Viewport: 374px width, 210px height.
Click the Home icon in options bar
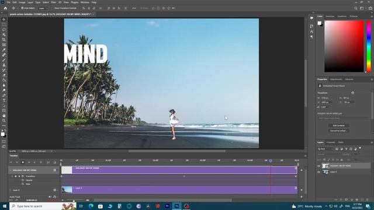pyautogui.click(x=5, y=8)
